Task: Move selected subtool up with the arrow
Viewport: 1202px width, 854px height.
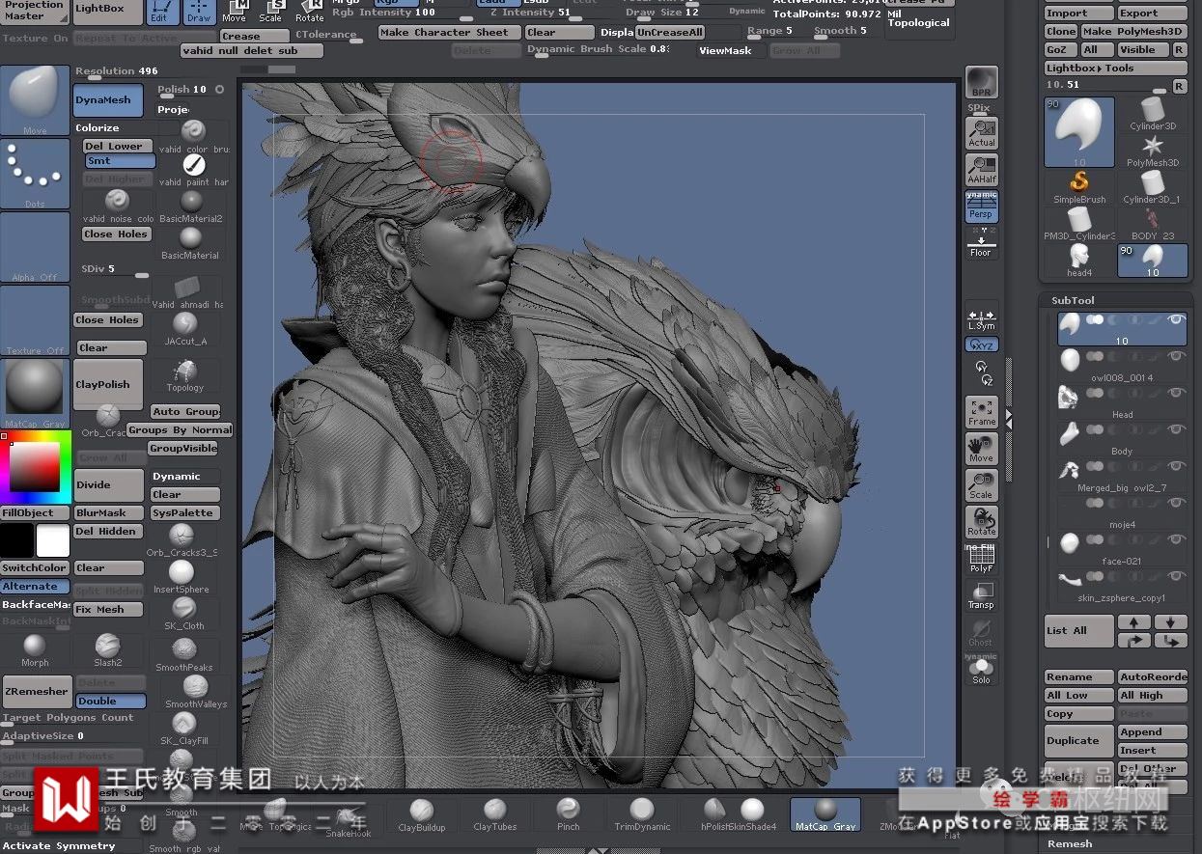Action: (x=1134, y=622)
